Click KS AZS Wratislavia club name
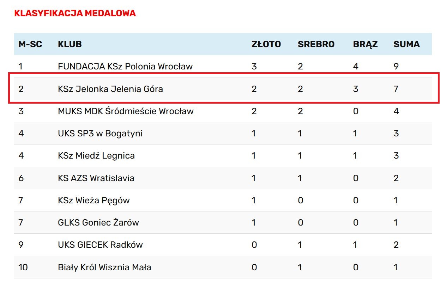Screen dimensions: 441x283 click(x=96, y=178)
